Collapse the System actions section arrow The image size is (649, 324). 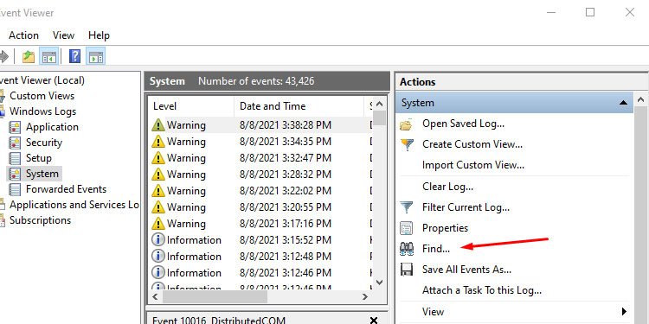click(x=623, y=103)
